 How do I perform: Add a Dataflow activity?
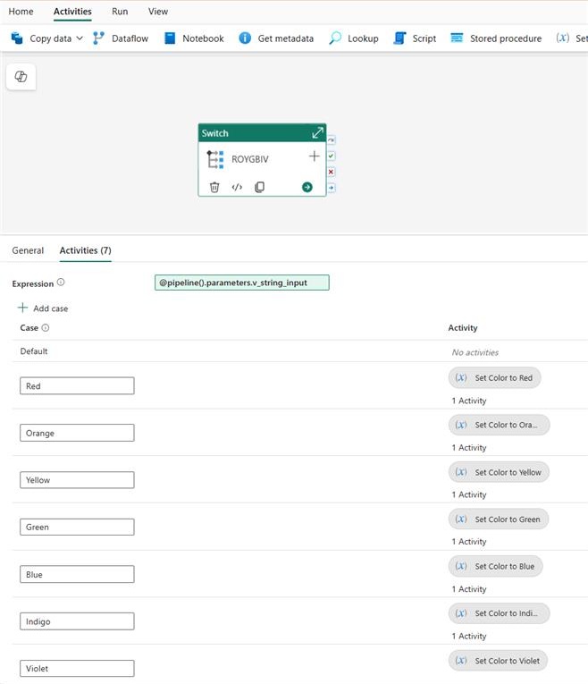point(121,38)
